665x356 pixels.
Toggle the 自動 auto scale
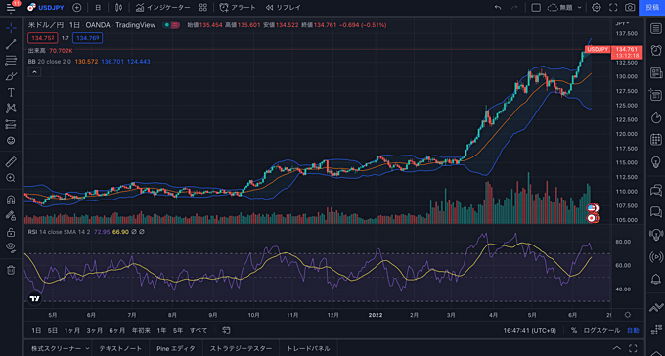click(633, 331)
